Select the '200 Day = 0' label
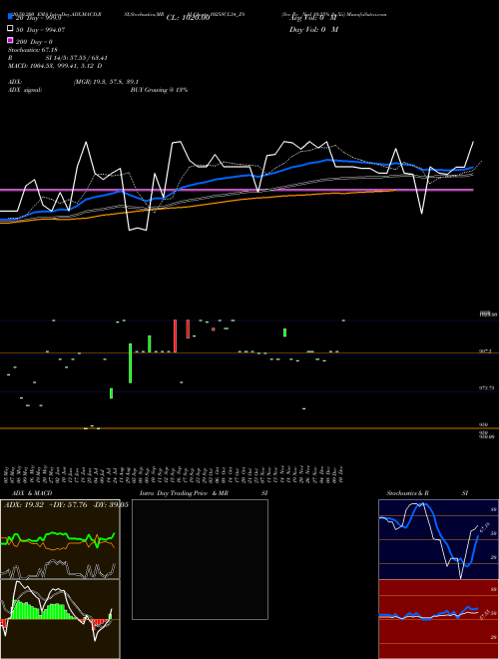The height and width of the screenshot is (659, 499). tap(34, 42)
